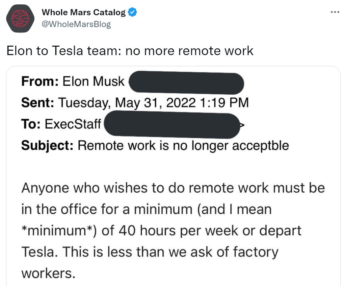
Task: Click the blue verified checkmark badge
Action: click(x=132, y=13)
